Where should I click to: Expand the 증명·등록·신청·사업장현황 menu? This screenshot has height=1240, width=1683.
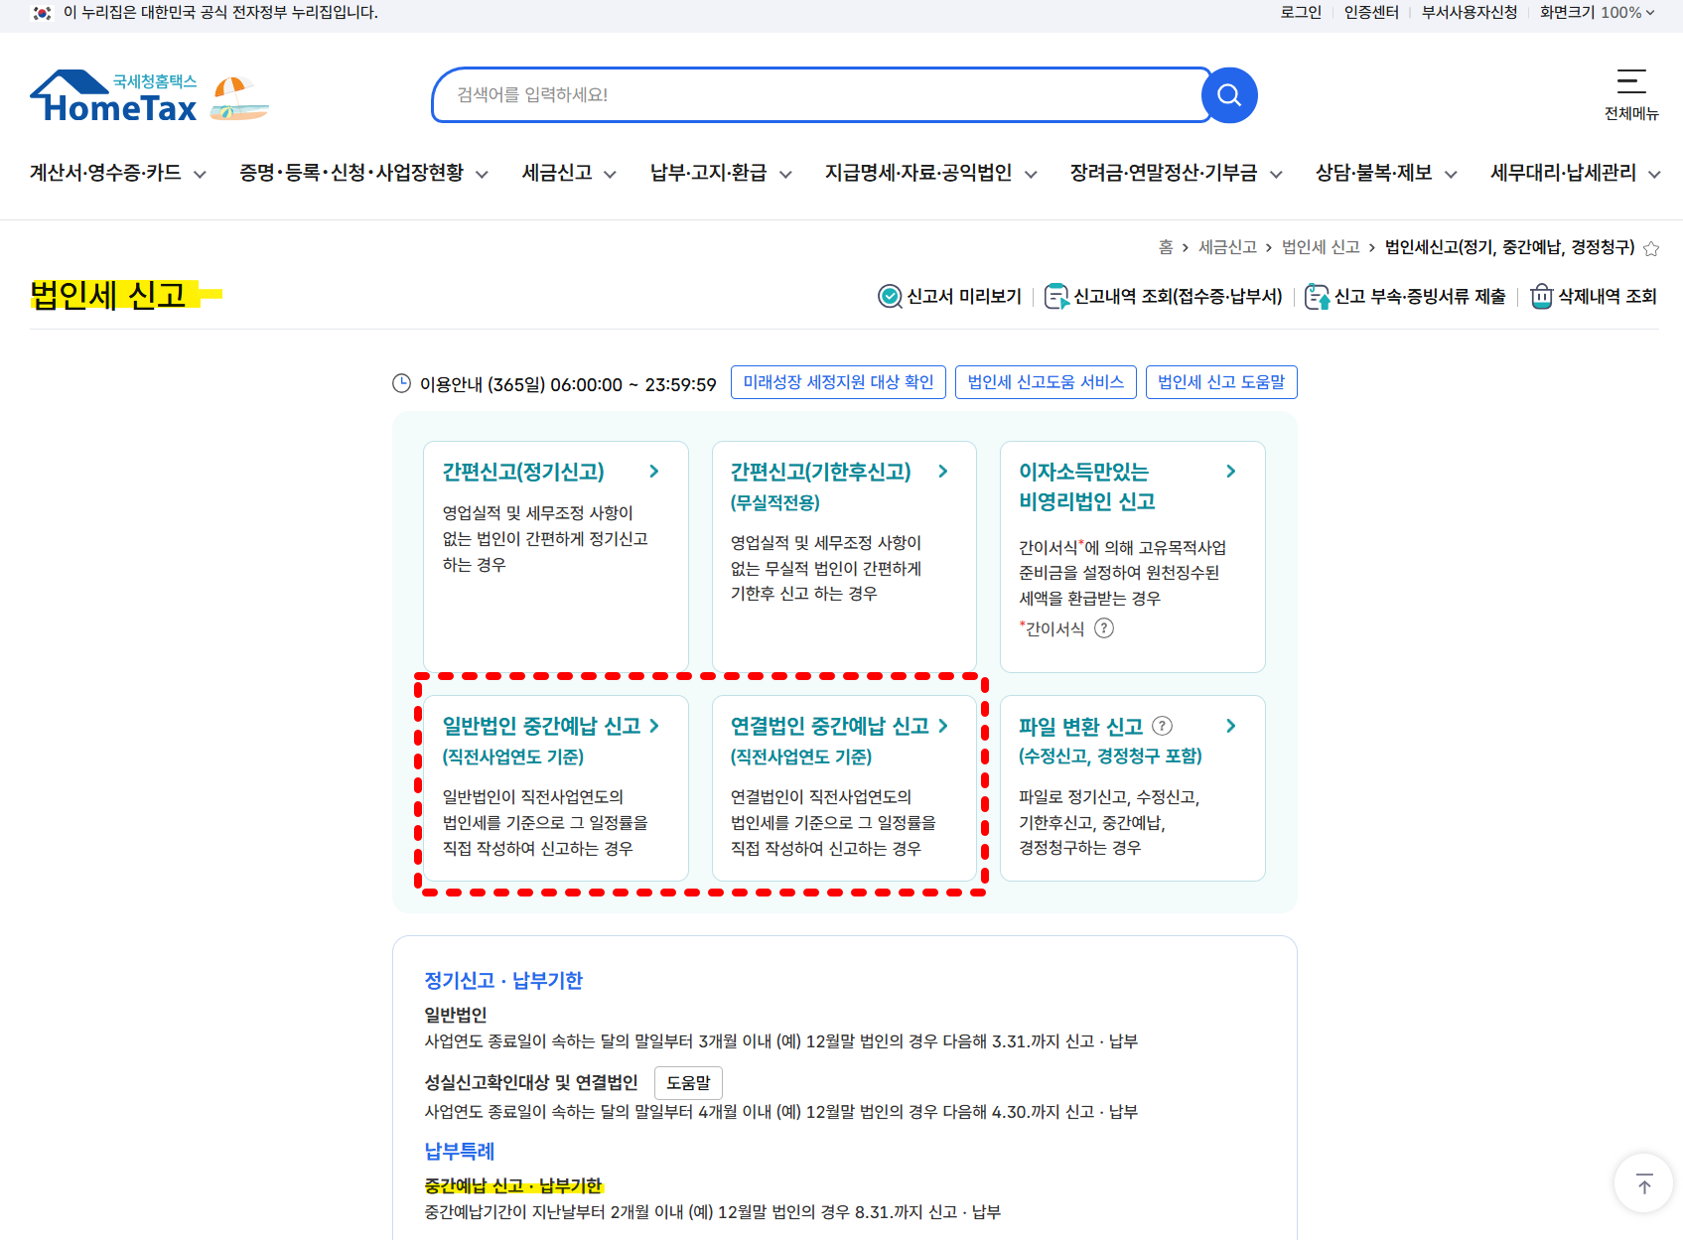tap(363, 173)
